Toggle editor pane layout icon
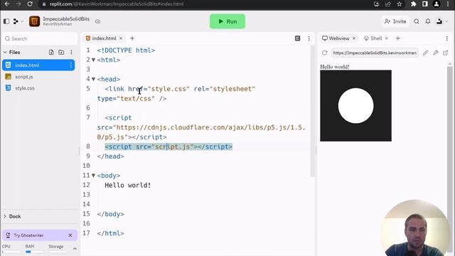 click(297, 38)
